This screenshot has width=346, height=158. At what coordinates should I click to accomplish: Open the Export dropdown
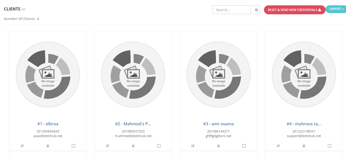[x=336, y=9]
